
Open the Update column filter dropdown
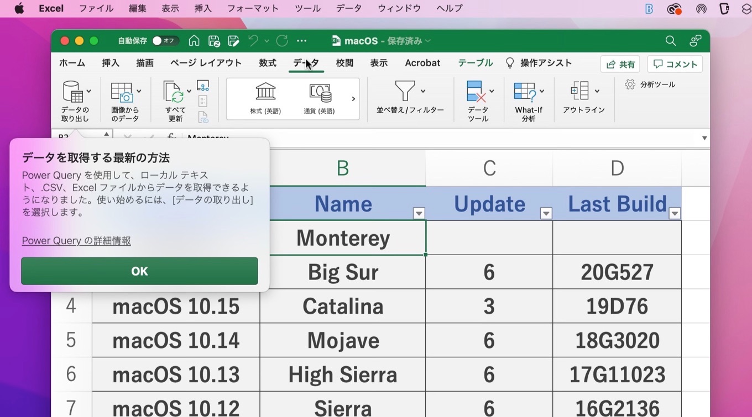[546, 213]
